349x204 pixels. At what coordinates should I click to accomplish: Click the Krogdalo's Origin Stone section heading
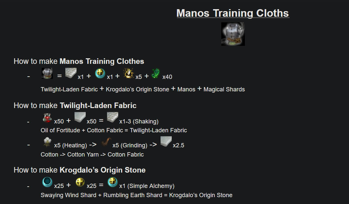(x=79, y=170)
